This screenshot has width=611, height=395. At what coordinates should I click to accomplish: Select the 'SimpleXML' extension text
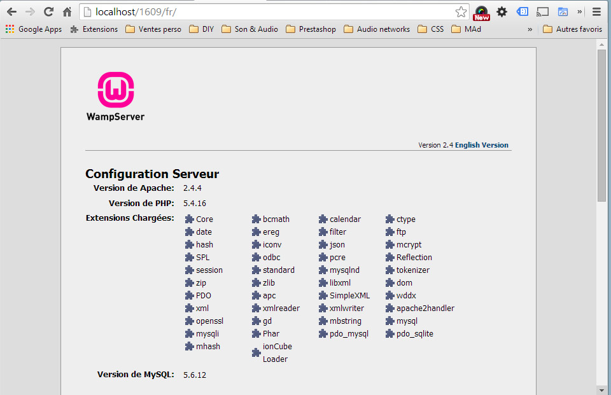click(x=349, y=296)
